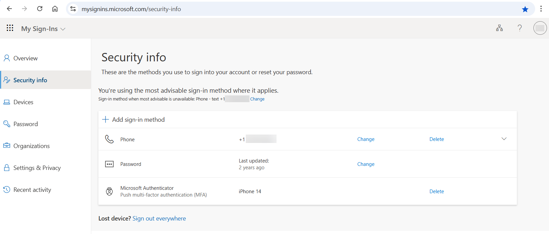549x234 pixels.
Task: Click the sidebar Password key icon
Action: click(6, 124)
